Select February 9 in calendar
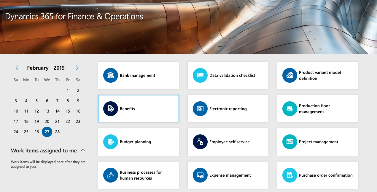Viewport: 377px width, 192px height. [78, 101]
